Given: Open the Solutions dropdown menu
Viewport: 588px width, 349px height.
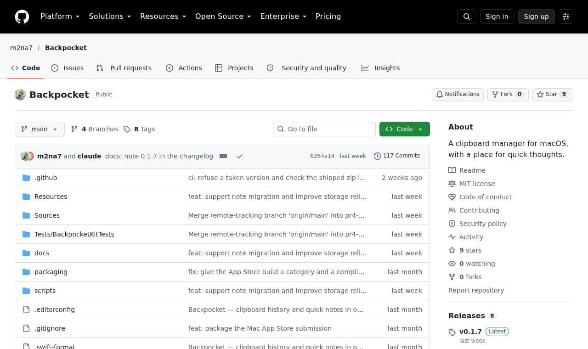Looking at the screenshot, I should click(x=110, y=17).
